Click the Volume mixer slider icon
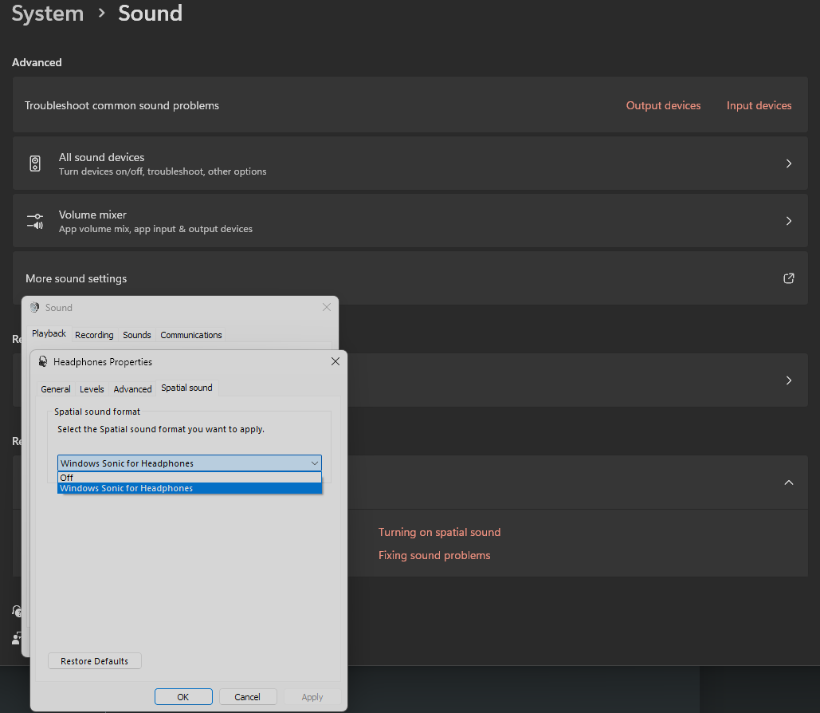 [35, 221]
